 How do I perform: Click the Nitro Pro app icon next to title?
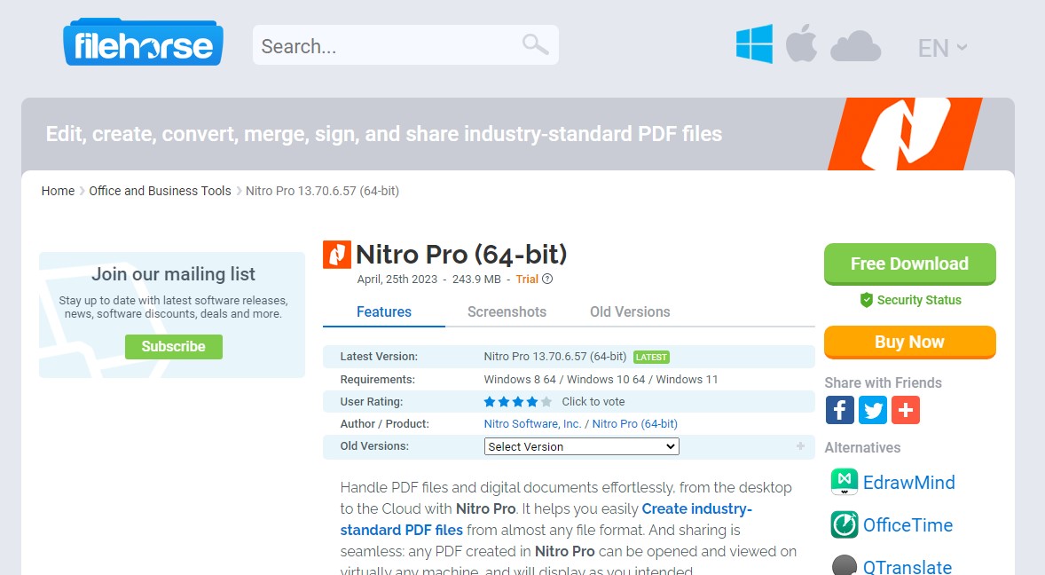click(336, 255)
